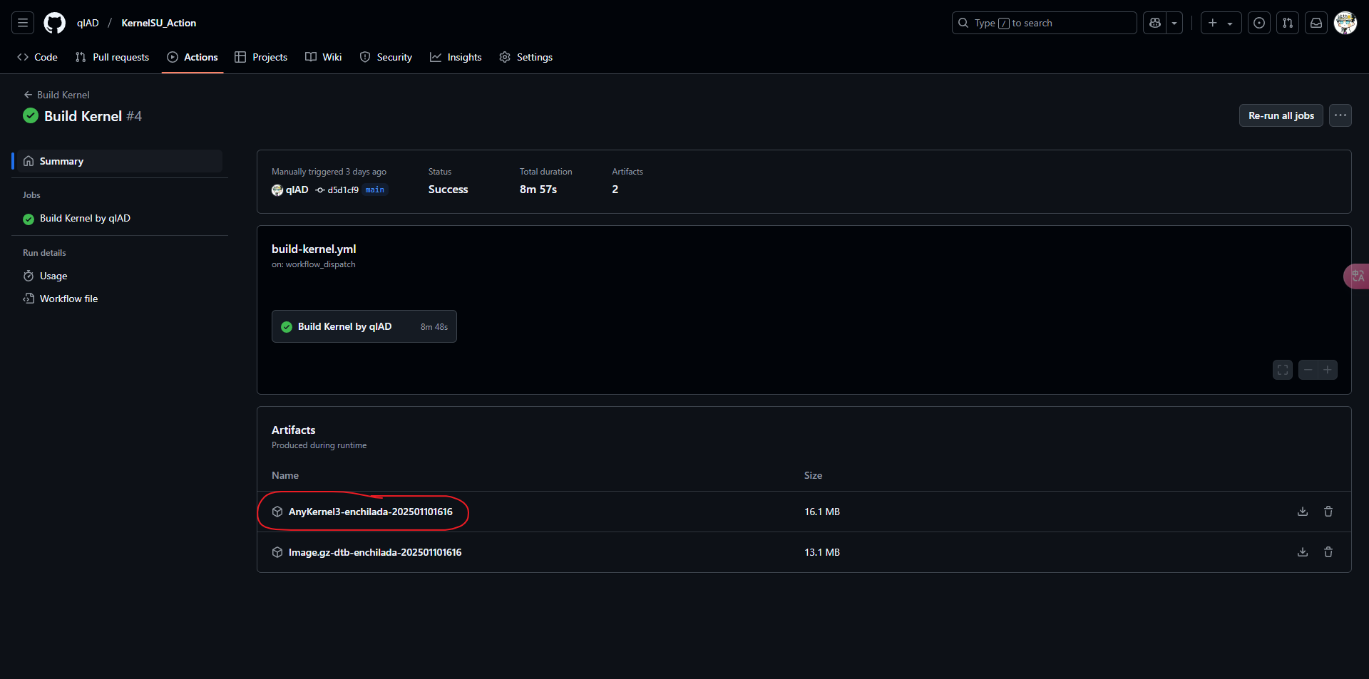1369x679 pixels.
Task: Click download icon for AnyKernel3 artifact
Action: (1303, 512)
